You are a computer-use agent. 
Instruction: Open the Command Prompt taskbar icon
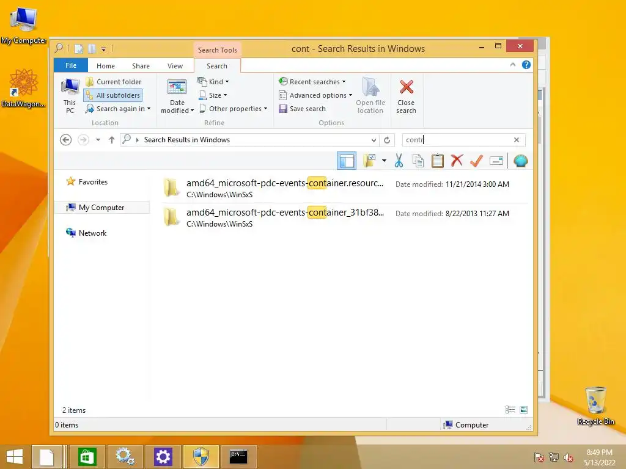pos(238,457)
